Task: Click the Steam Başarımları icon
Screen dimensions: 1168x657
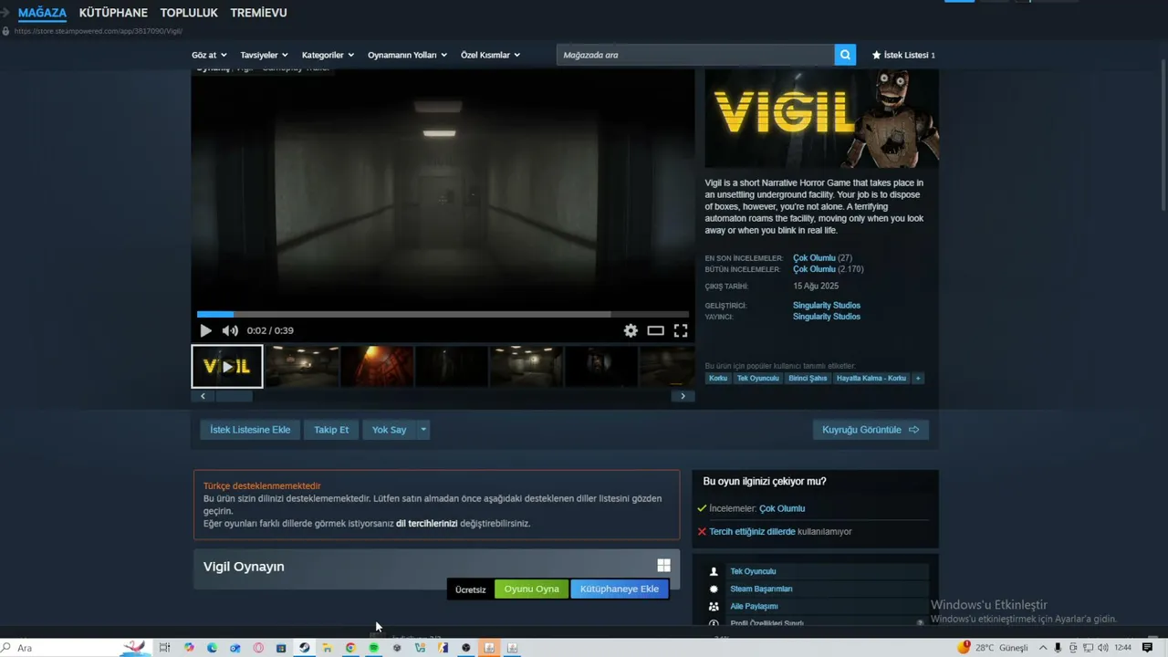Action: point(714,589)
